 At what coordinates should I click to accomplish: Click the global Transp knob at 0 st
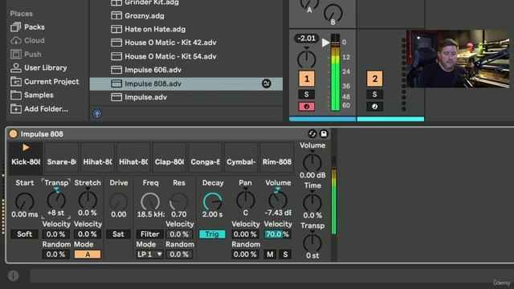pos(312,242)
